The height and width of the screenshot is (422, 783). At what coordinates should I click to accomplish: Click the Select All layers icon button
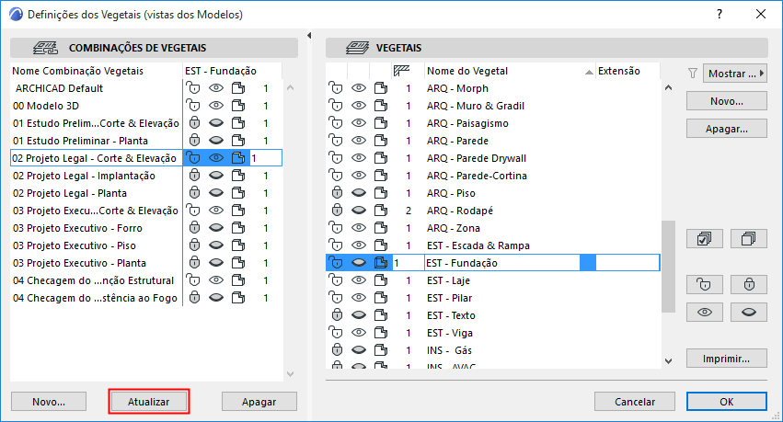tap(705, 239)
